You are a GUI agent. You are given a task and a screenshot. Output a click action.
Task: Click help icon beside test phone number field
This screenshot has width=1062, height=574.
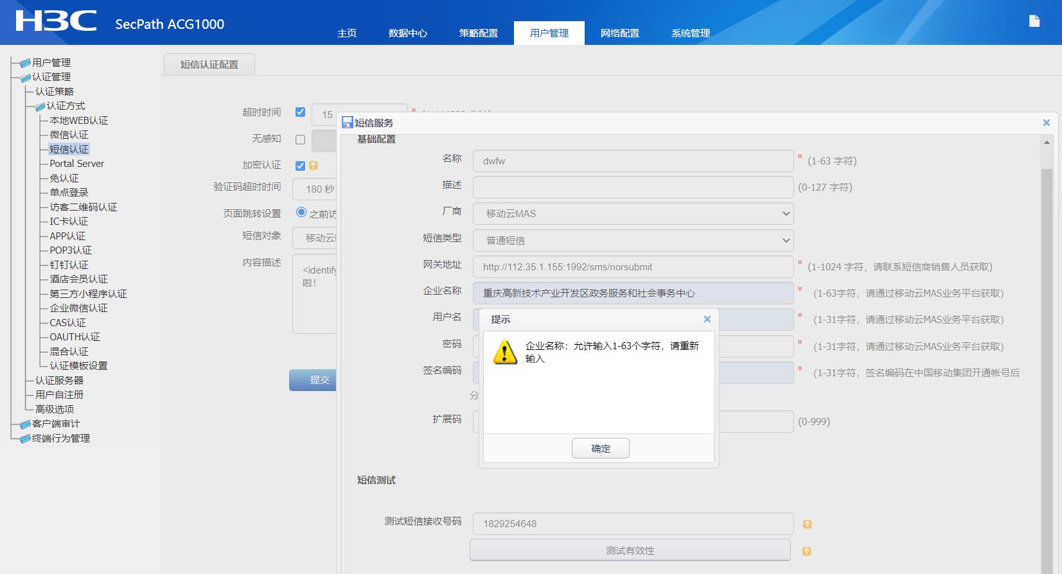[x=807, y=525]
